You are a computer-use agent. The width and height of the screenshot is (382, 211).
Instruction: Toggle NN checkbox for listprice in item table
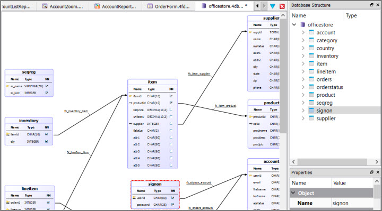point(171,110)
